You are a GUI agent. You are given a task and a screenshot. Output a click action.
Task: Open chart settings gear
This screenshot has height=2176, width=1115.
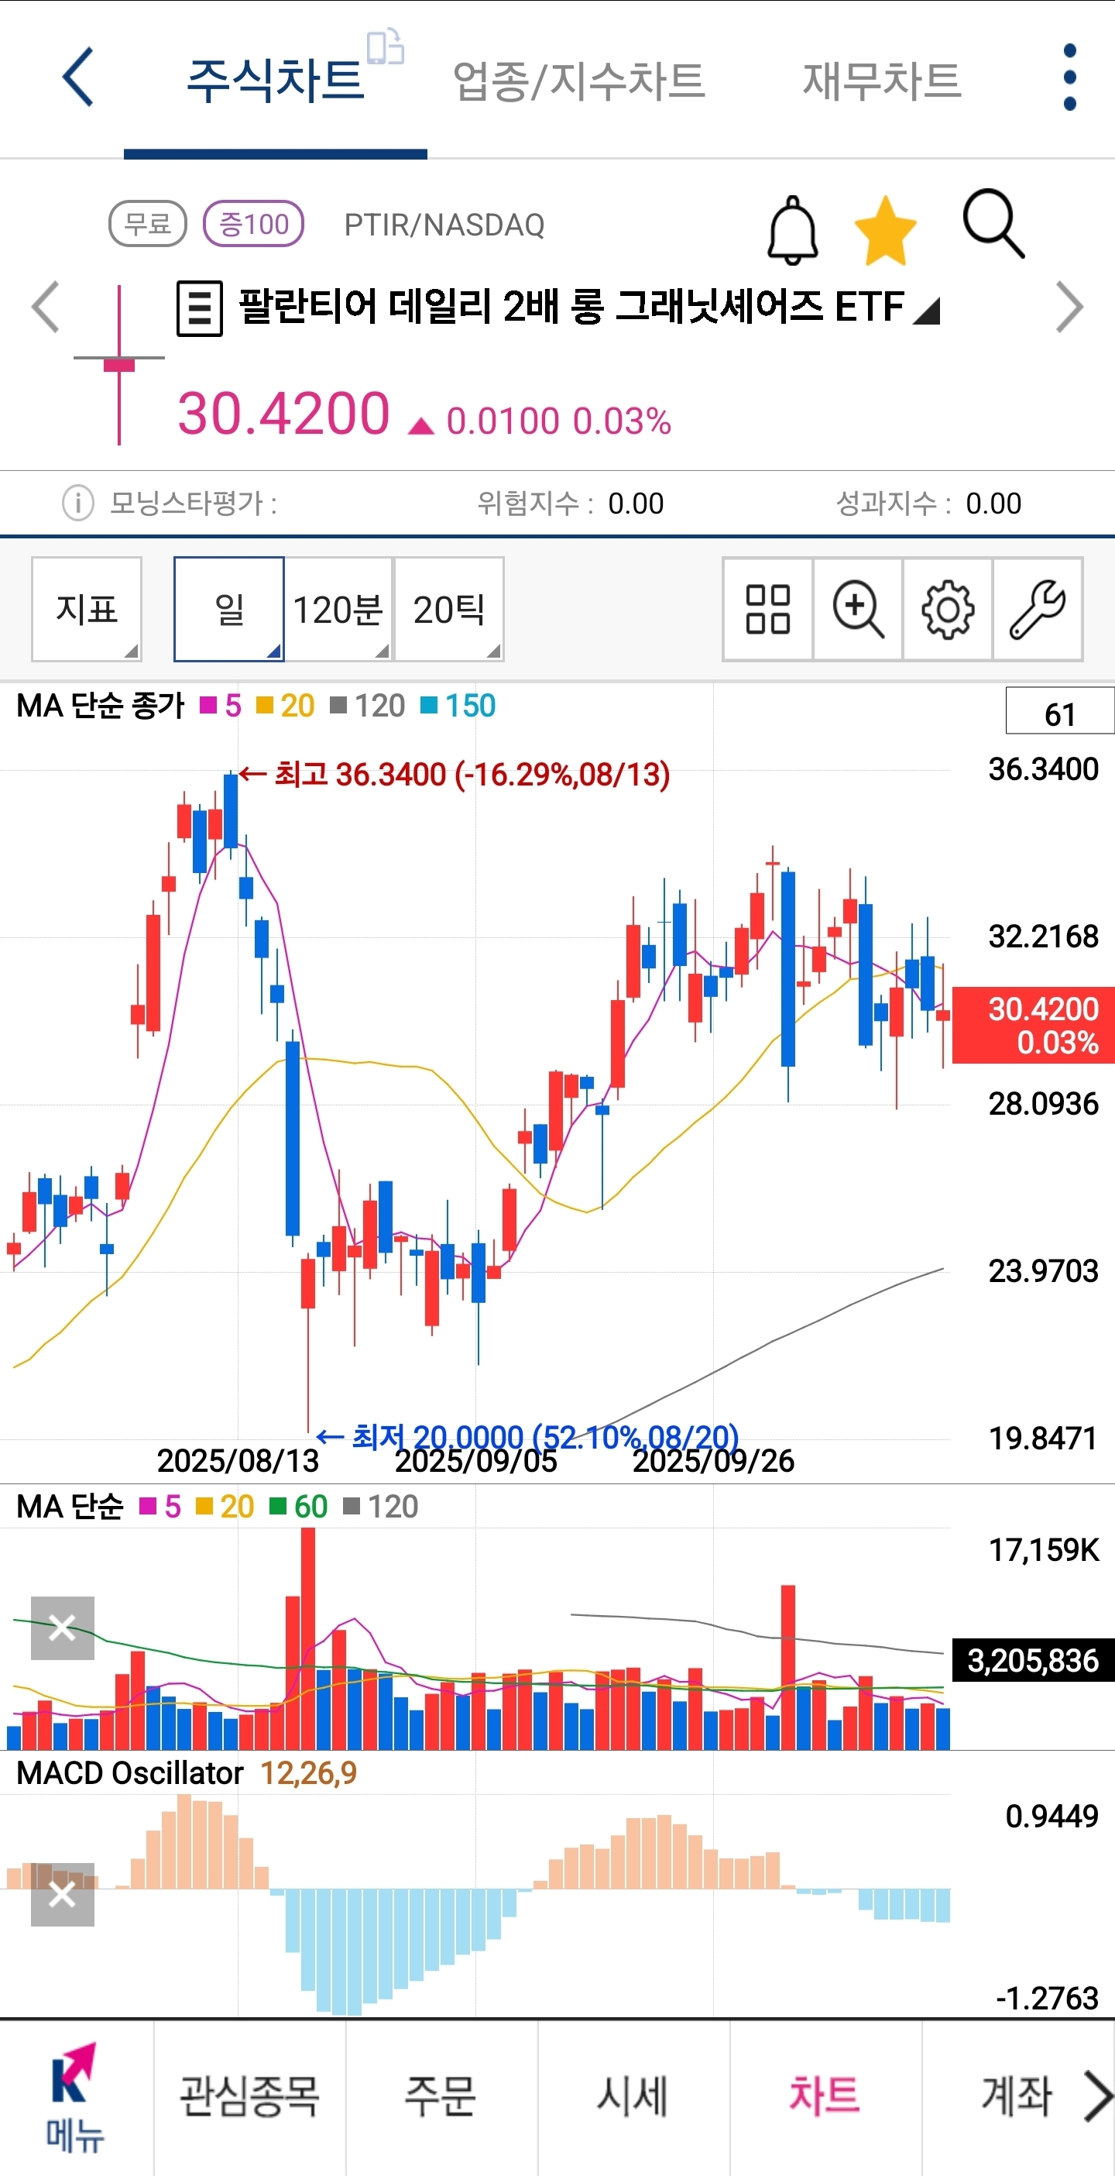pos(948,609)
